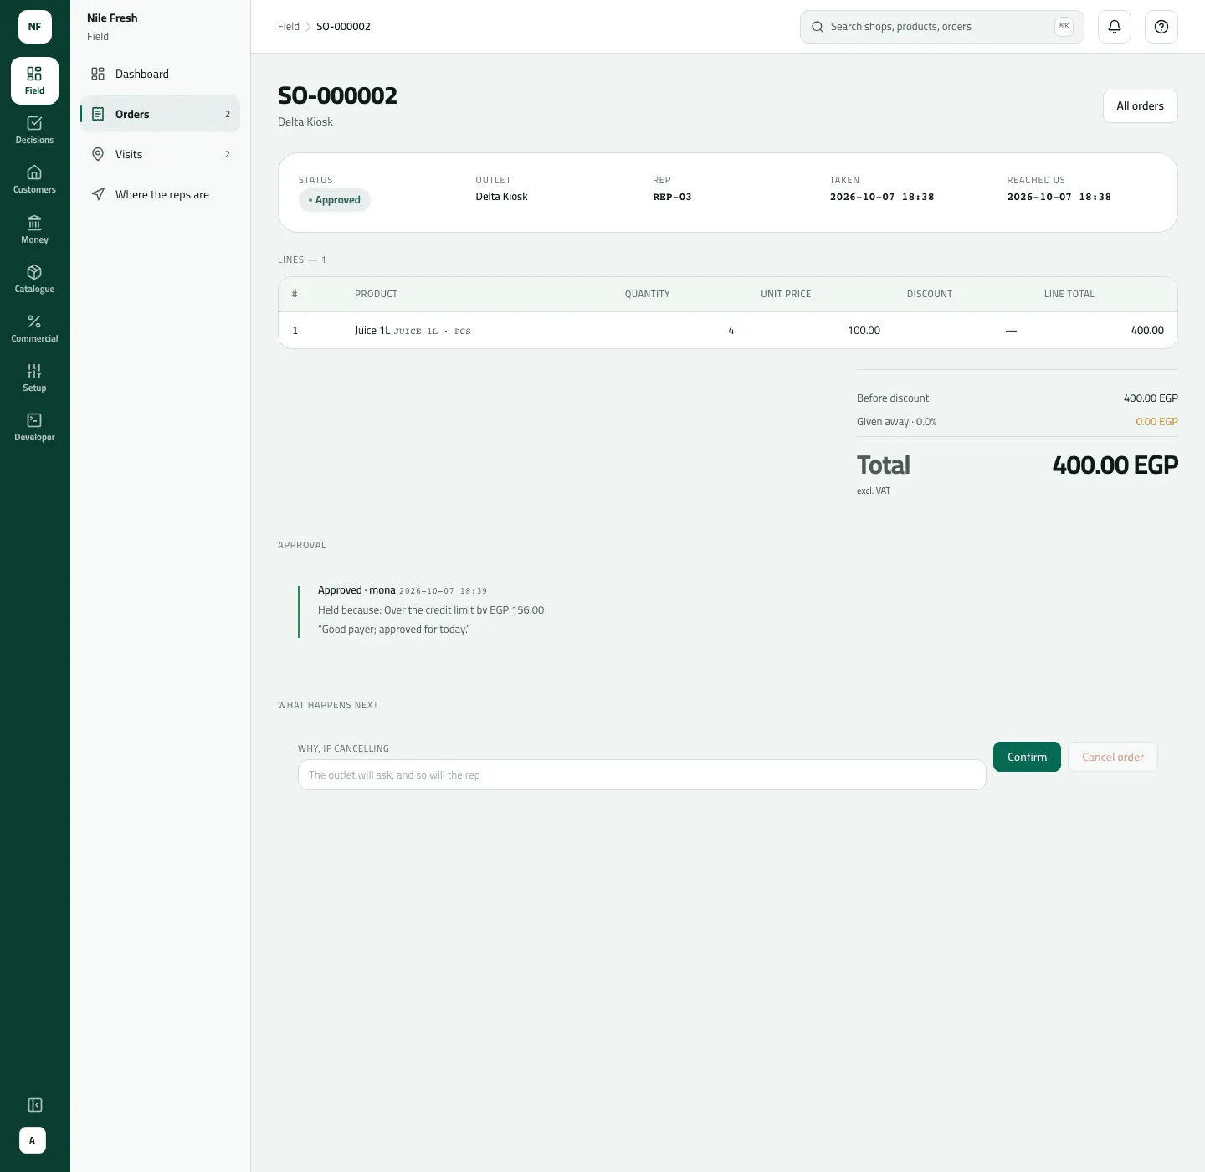Open the user avatar menu 'A'
Viewport: 1205px width, 1172px height.
pos(33,1140)
